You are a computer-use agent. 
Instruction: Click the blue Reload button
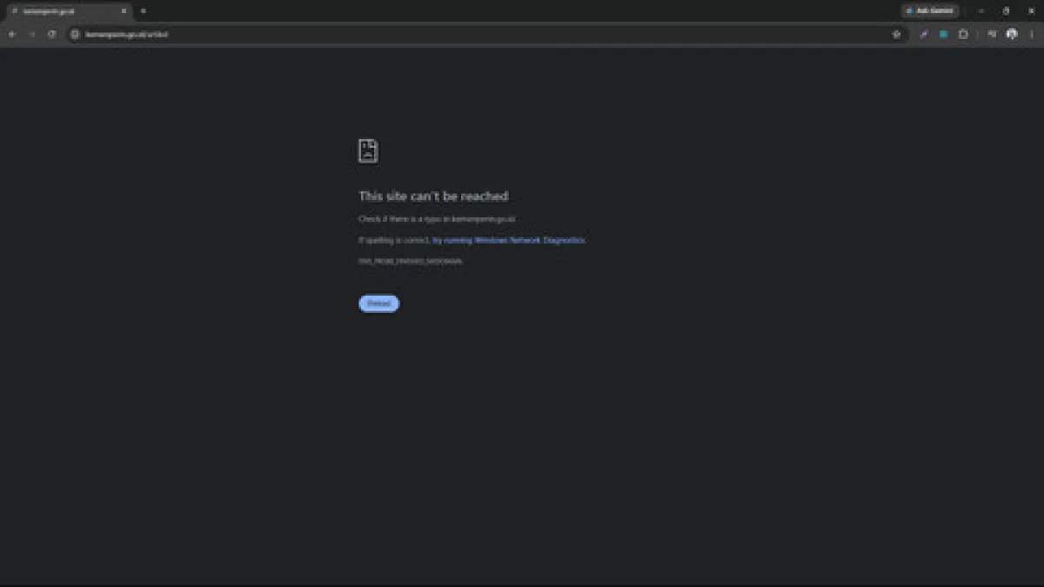(378, 304)
